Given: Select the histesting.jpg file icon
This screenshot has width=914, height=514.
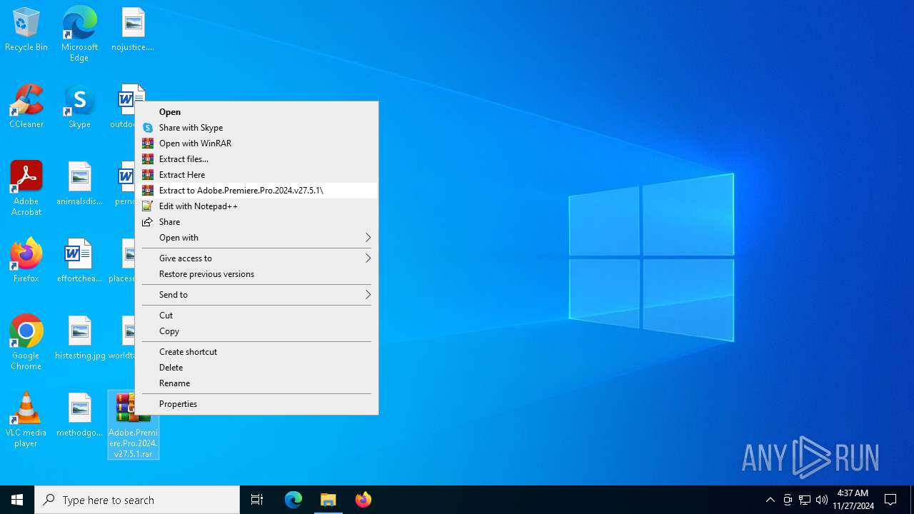Looking at the screenshot, I should [x=79, y=338].
